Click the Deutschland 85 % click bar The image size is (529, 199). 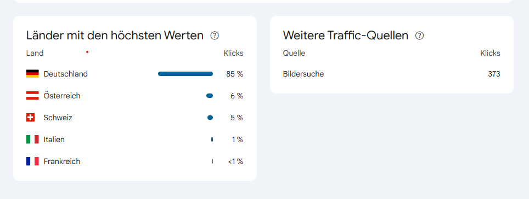(185, 74)
